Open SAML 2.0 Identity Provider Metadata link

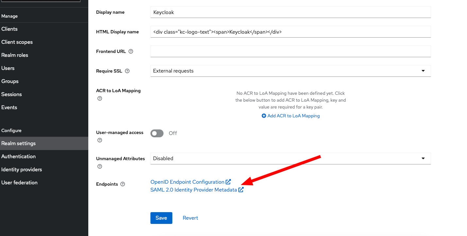(194, 190)
